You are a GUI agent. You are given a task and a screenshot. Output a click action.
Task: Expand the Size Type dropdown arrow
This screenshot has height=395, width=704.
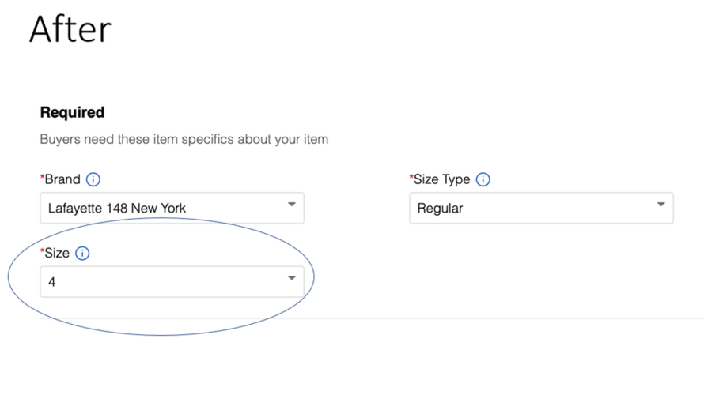[661, 205]
